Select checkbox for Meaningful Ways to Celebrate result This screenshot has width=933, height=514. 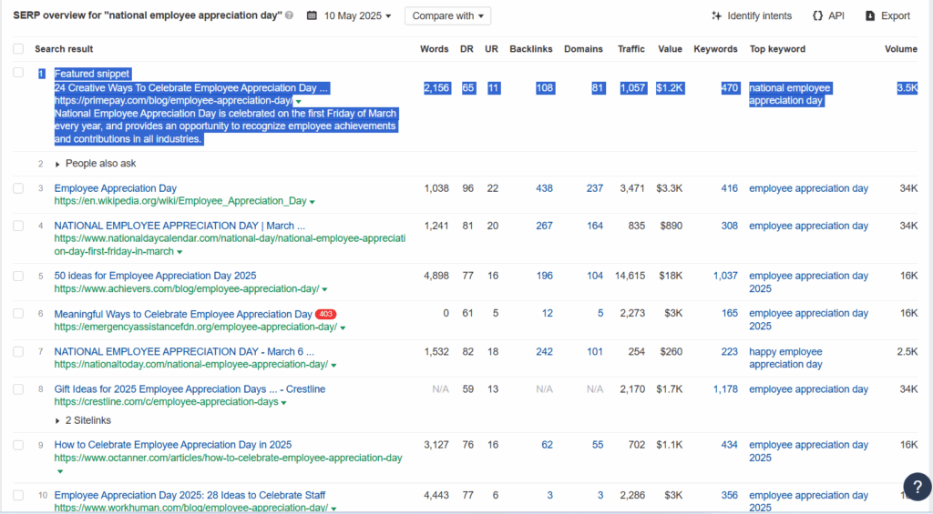point(18,314)
